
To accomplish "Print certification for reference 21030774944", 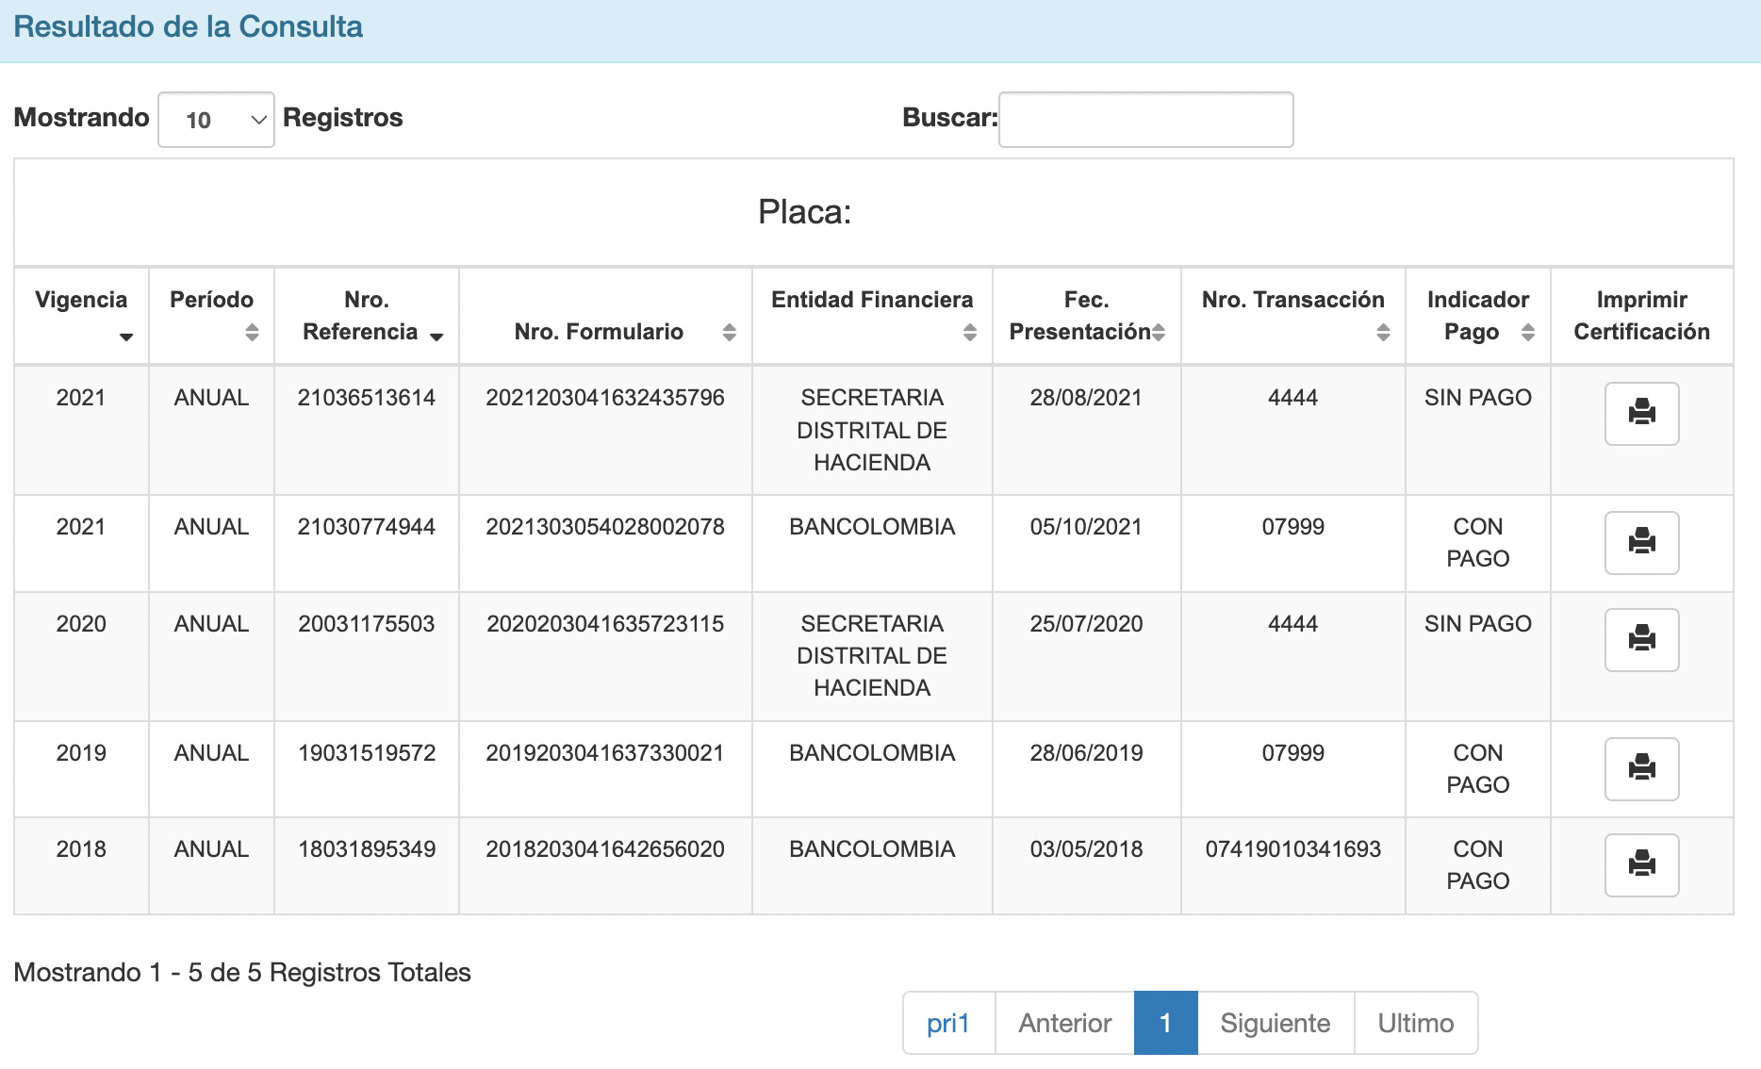I will coord(1641,542).
